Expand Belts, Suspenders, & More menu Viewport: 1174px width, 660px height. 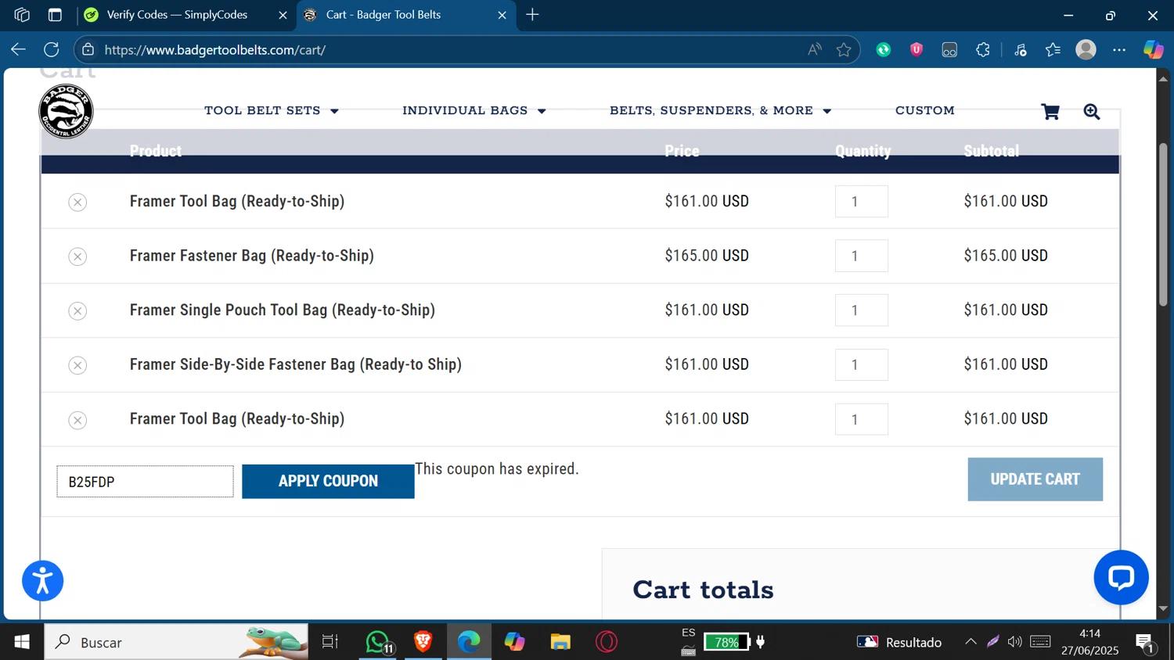[720, 111]
